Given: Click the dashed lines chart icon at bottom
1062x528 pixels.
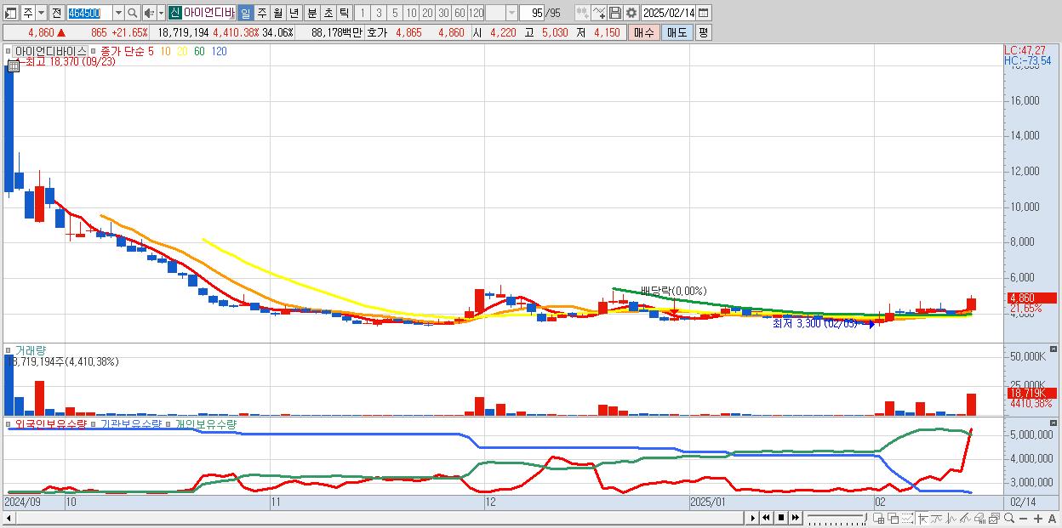Looking at the screenshot, I should (x=907, y=519).
